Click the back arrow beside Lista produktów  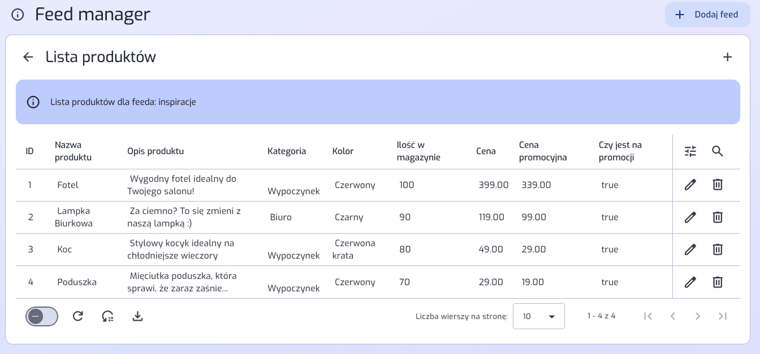coord(28,57)
